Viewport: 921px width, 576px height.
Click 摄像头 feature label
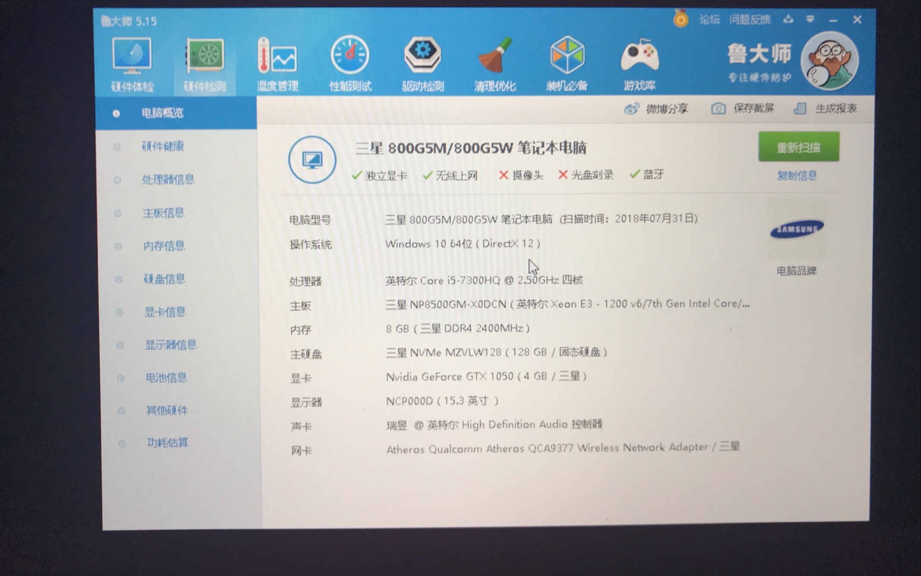tap(521, 175)
